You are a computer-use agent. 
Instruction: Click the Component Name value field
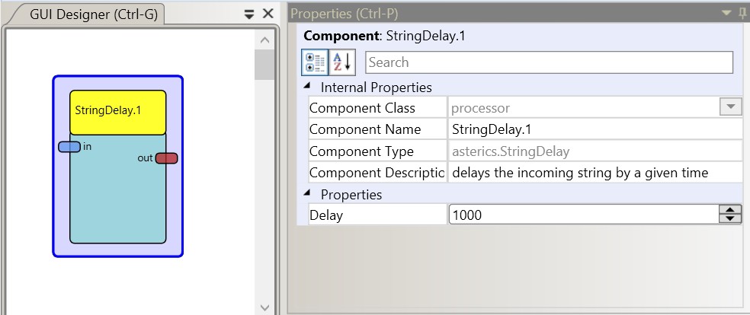point(595,130)
